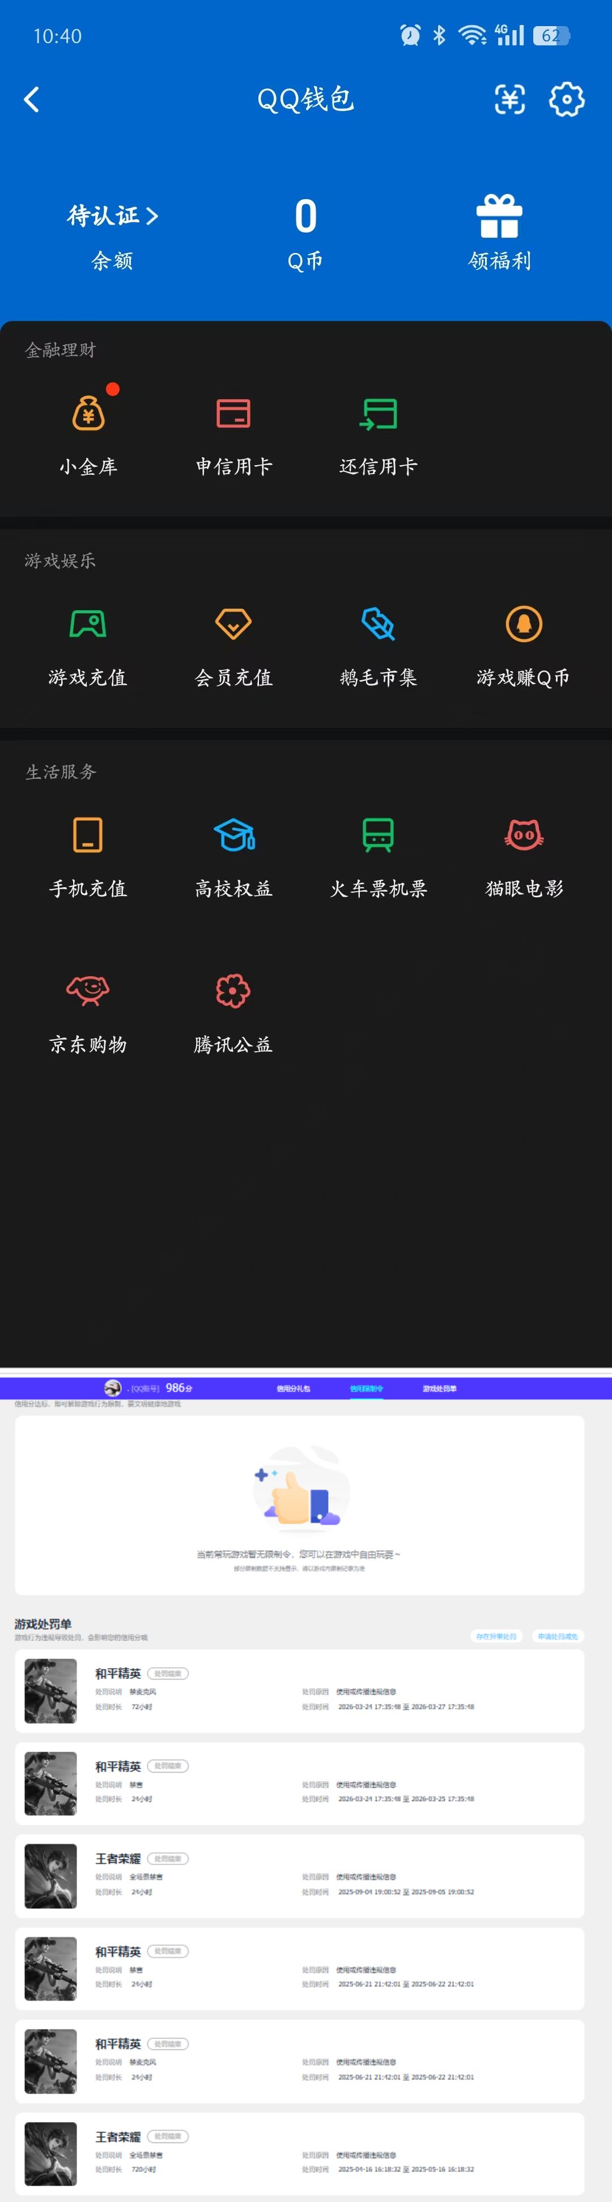
Task: Open 火车票机票 train icon
Action: 378,835
